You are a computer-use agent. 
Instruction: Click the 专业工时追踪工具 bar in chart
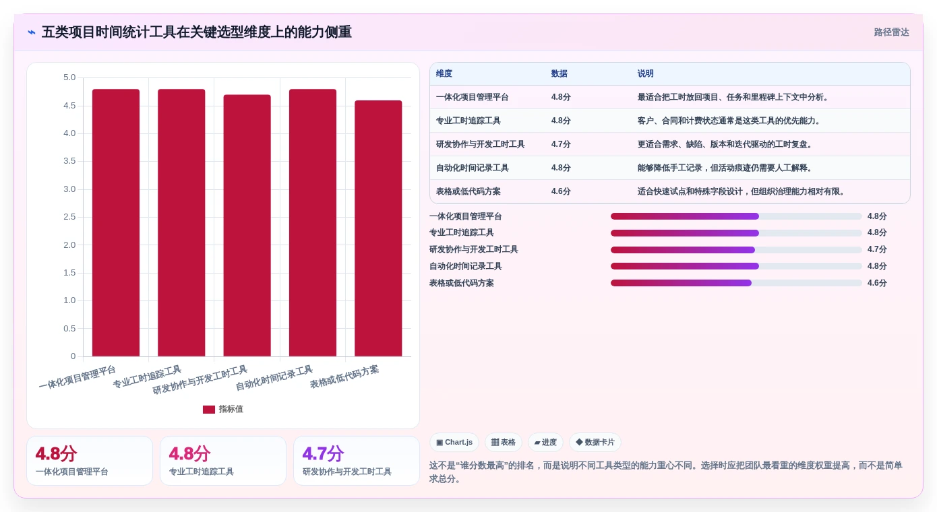181,223
